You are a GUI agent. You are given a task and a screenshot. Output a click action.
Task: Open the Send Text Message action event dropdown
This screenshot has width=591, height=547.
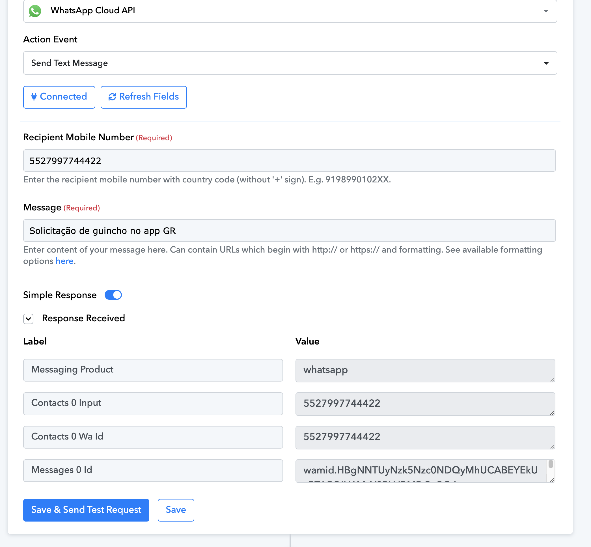(290, 63)
